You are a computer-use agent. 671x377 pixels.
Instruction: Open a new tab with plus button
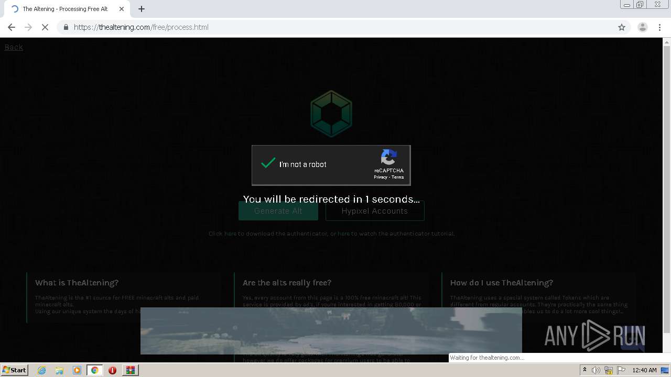tap(142, 9)
